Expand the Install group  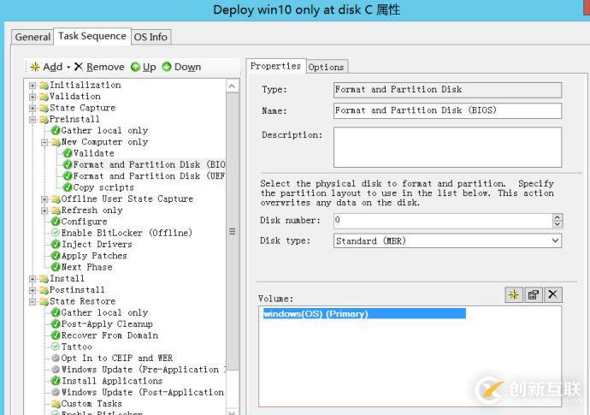[x=32, y=279]
